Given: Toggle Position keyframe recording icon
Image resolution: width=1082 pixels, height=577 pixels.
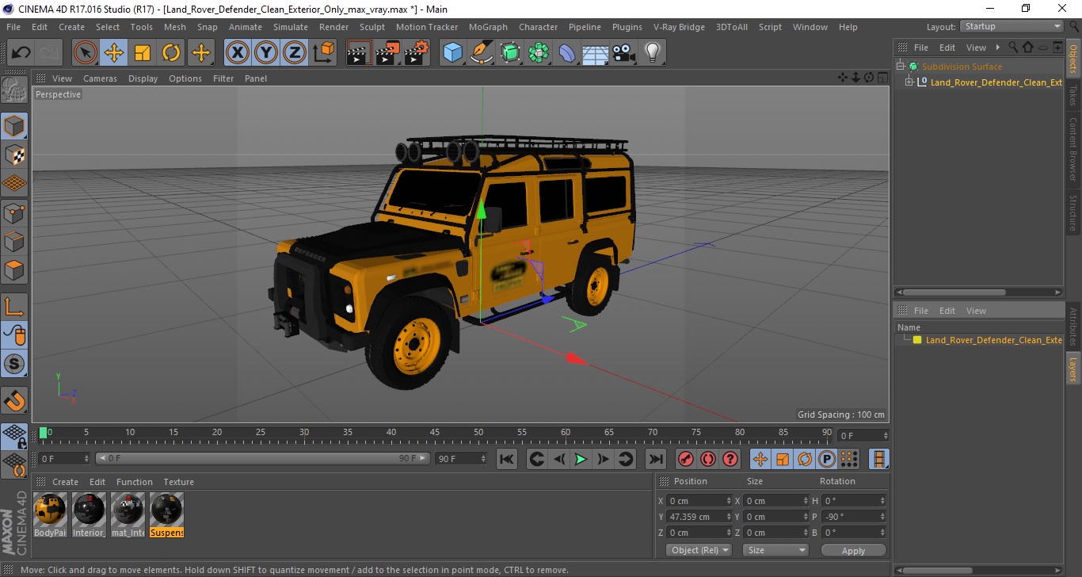Looking at the screenshot, I should tap(760, 459).
